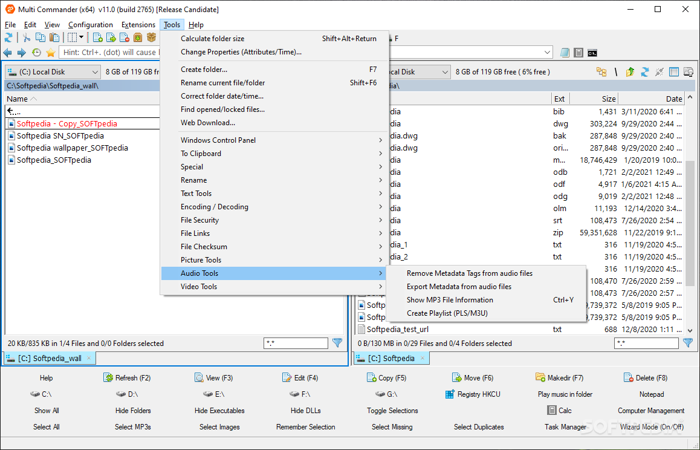Viewport: 700px width, 450px height.
Task: Go forward using the blue right arrow
Action: tap(21, 53)
